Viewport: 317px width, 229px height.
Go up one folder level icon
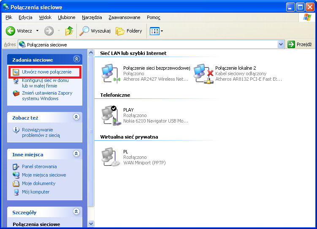(x=69, y=31)
